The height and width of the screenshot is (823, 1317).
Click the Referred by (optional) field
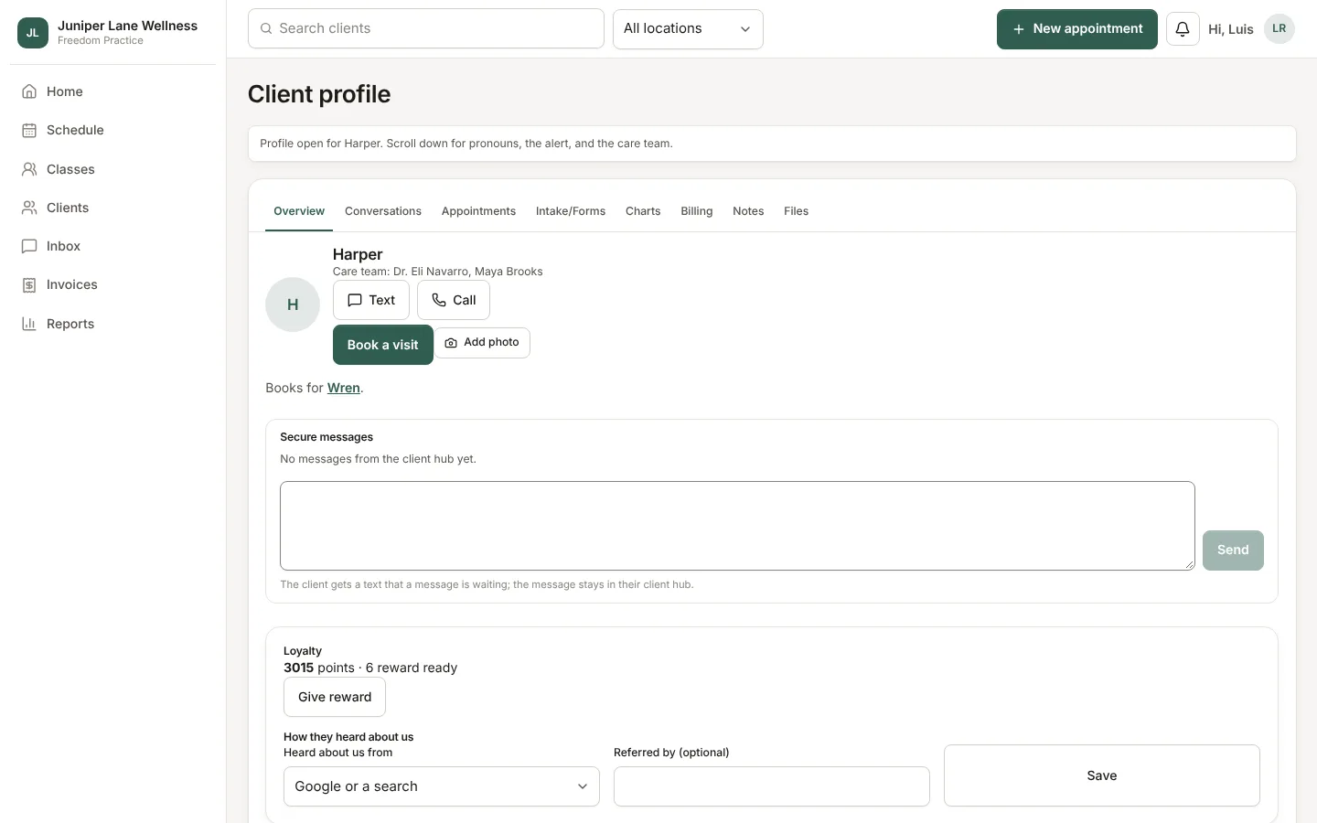[x=772, y=786]
